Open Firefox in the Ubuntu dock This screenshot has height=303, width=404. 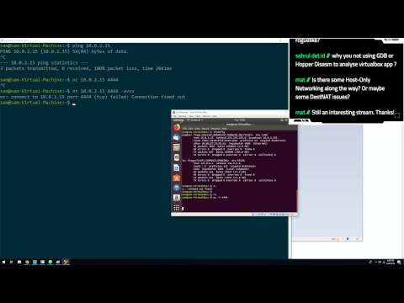click(x=177, y=127)
